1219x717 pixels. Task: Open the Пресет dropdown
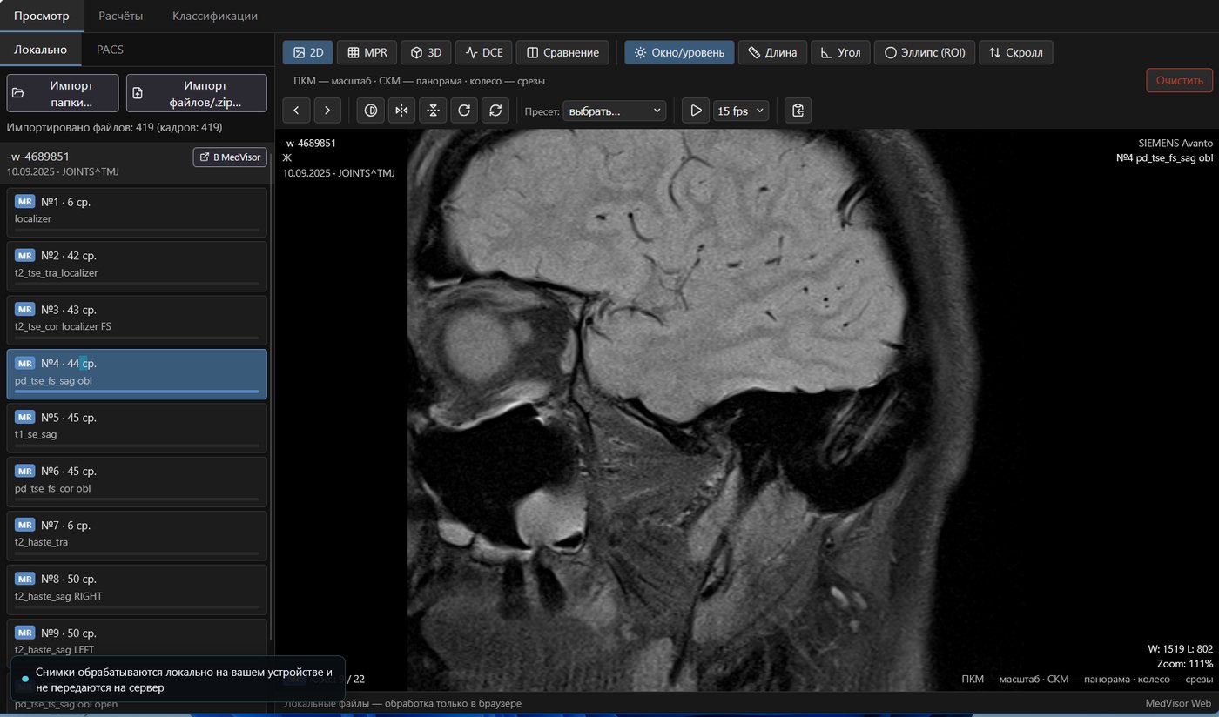(615, 111)
